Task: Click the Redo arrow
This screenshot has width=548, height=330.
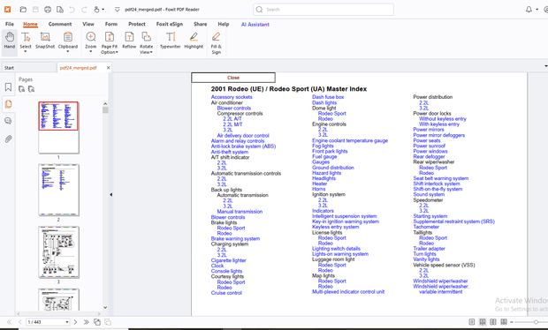Action: coord(84,10)
